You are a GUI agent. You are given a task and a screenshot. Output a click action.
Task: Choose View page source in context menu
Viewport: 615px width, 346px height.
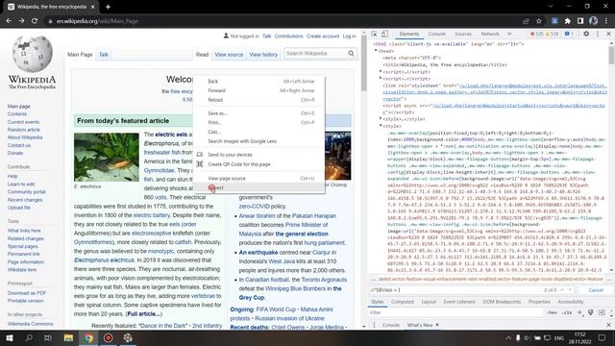(258, 178)
